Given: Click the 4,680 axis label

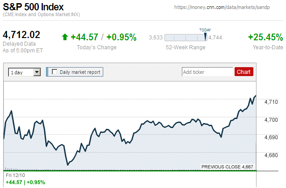Looking at the screenshot, I should click(271, 155).
